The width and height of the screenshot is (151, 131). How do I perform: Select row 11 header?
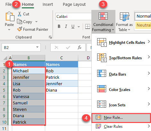tap(4, 128)
